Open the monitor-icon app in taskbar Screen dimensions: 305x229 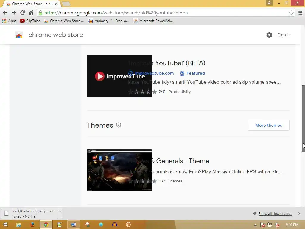73,225
